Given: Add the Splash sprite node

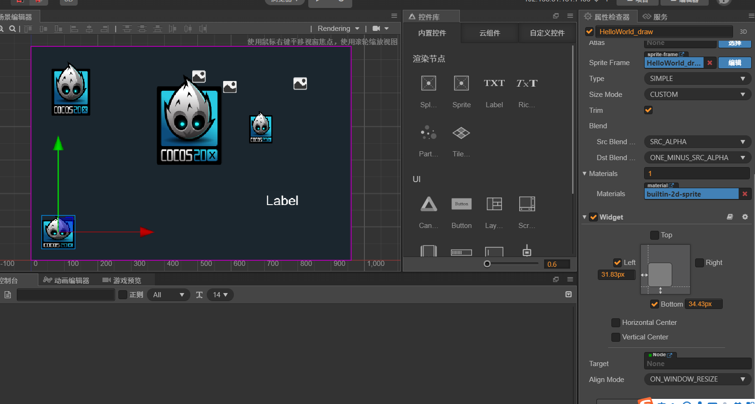Looking at the screenshot, I should tap(428, 84).
